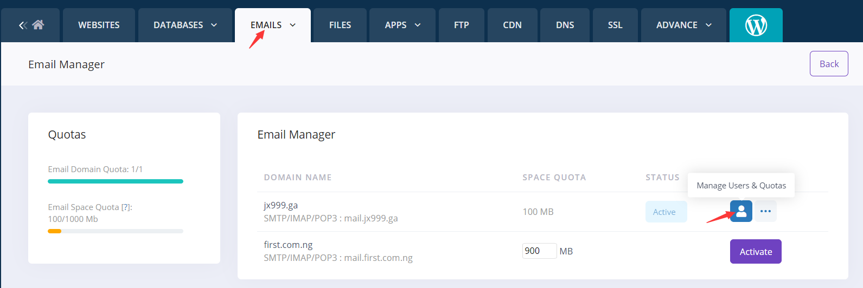Open the WordPress icon tab
Image resolution: width=863 pixels, height=288 pixels.
pos(756,25)
